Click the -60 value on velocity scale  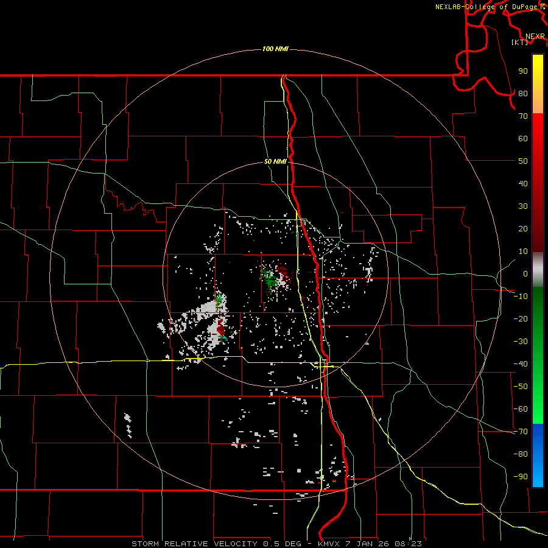(x=521, y=409)
